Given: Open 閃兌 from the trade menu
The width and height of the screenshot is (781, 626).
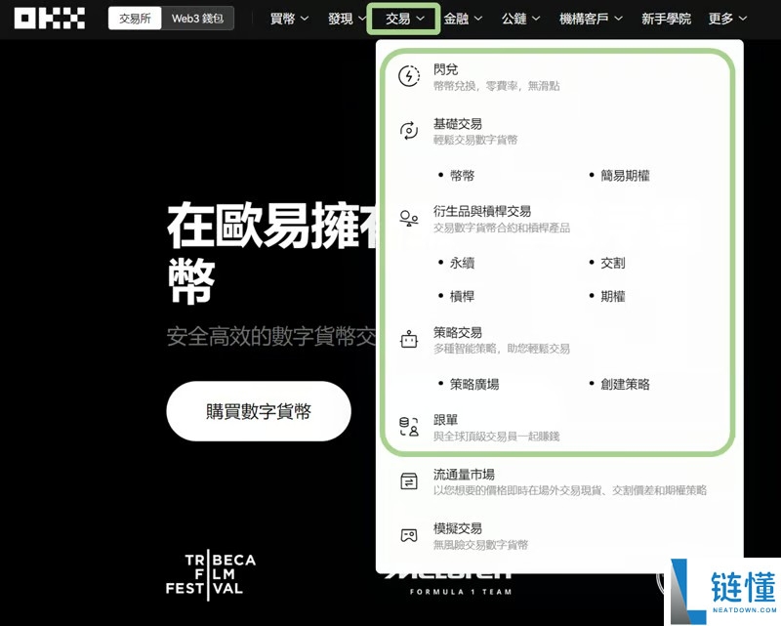Looking at the screenshot, I should pyautogui.click(x=446, y=69).
